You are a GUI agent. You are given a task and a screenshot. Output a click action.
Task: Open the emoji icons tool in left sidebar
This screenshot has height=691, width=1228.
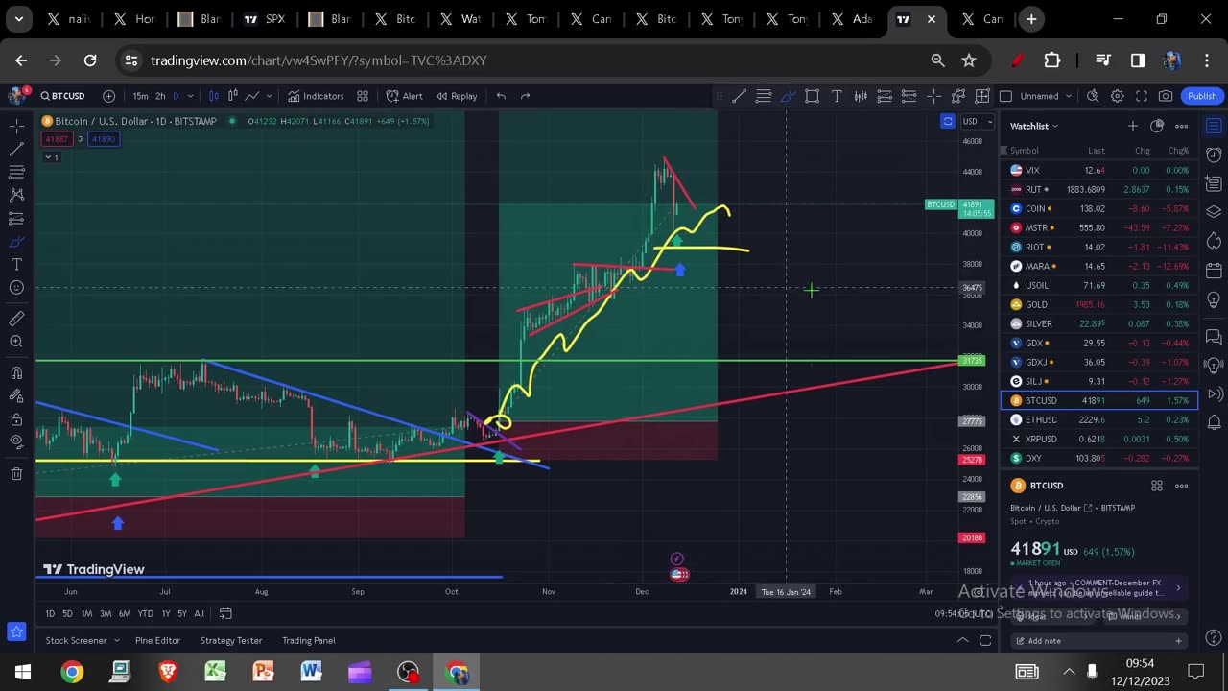pyautogui.click(x=16, y=288)
